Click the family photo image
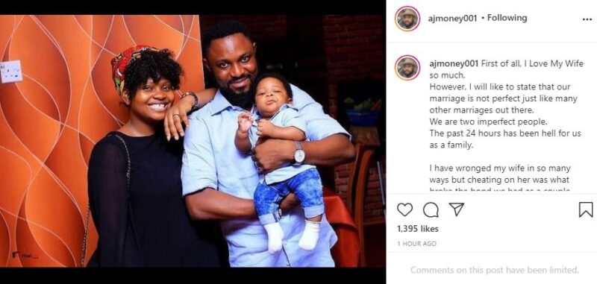Viewport: 597px width, 284px height. click(x=193, y=141)
